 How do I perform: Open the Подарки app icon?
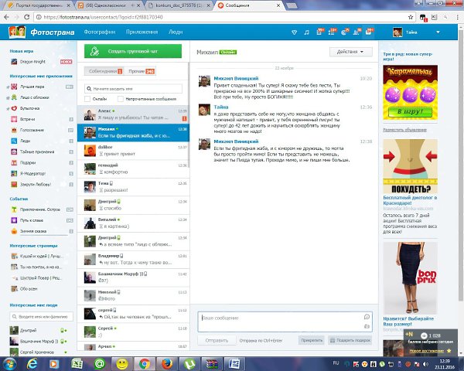click(13, 163)
